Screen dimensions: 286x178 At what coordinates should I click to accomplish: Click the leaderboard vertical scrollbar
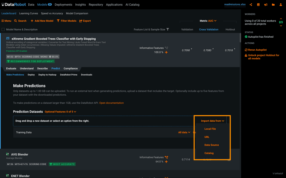(x=240, y=38)
